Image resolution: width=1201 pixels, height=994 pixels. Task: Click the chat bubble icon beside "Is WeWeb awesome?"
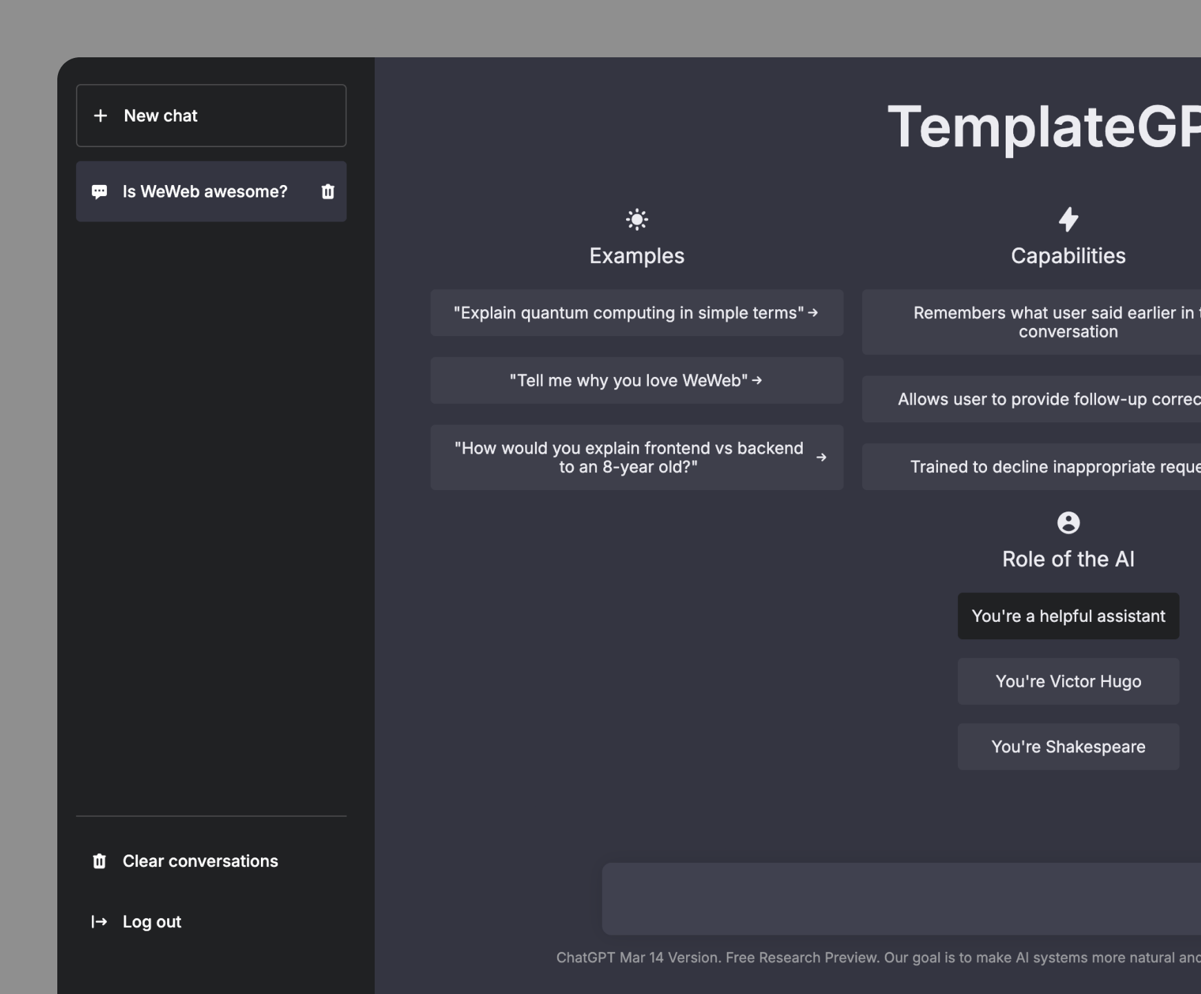tap(101, 191)
